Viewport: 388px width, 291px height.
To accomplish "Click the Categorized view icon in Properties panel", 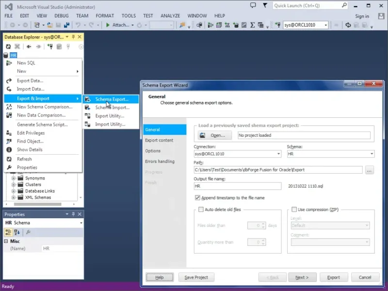I will (x=8, y=232).
